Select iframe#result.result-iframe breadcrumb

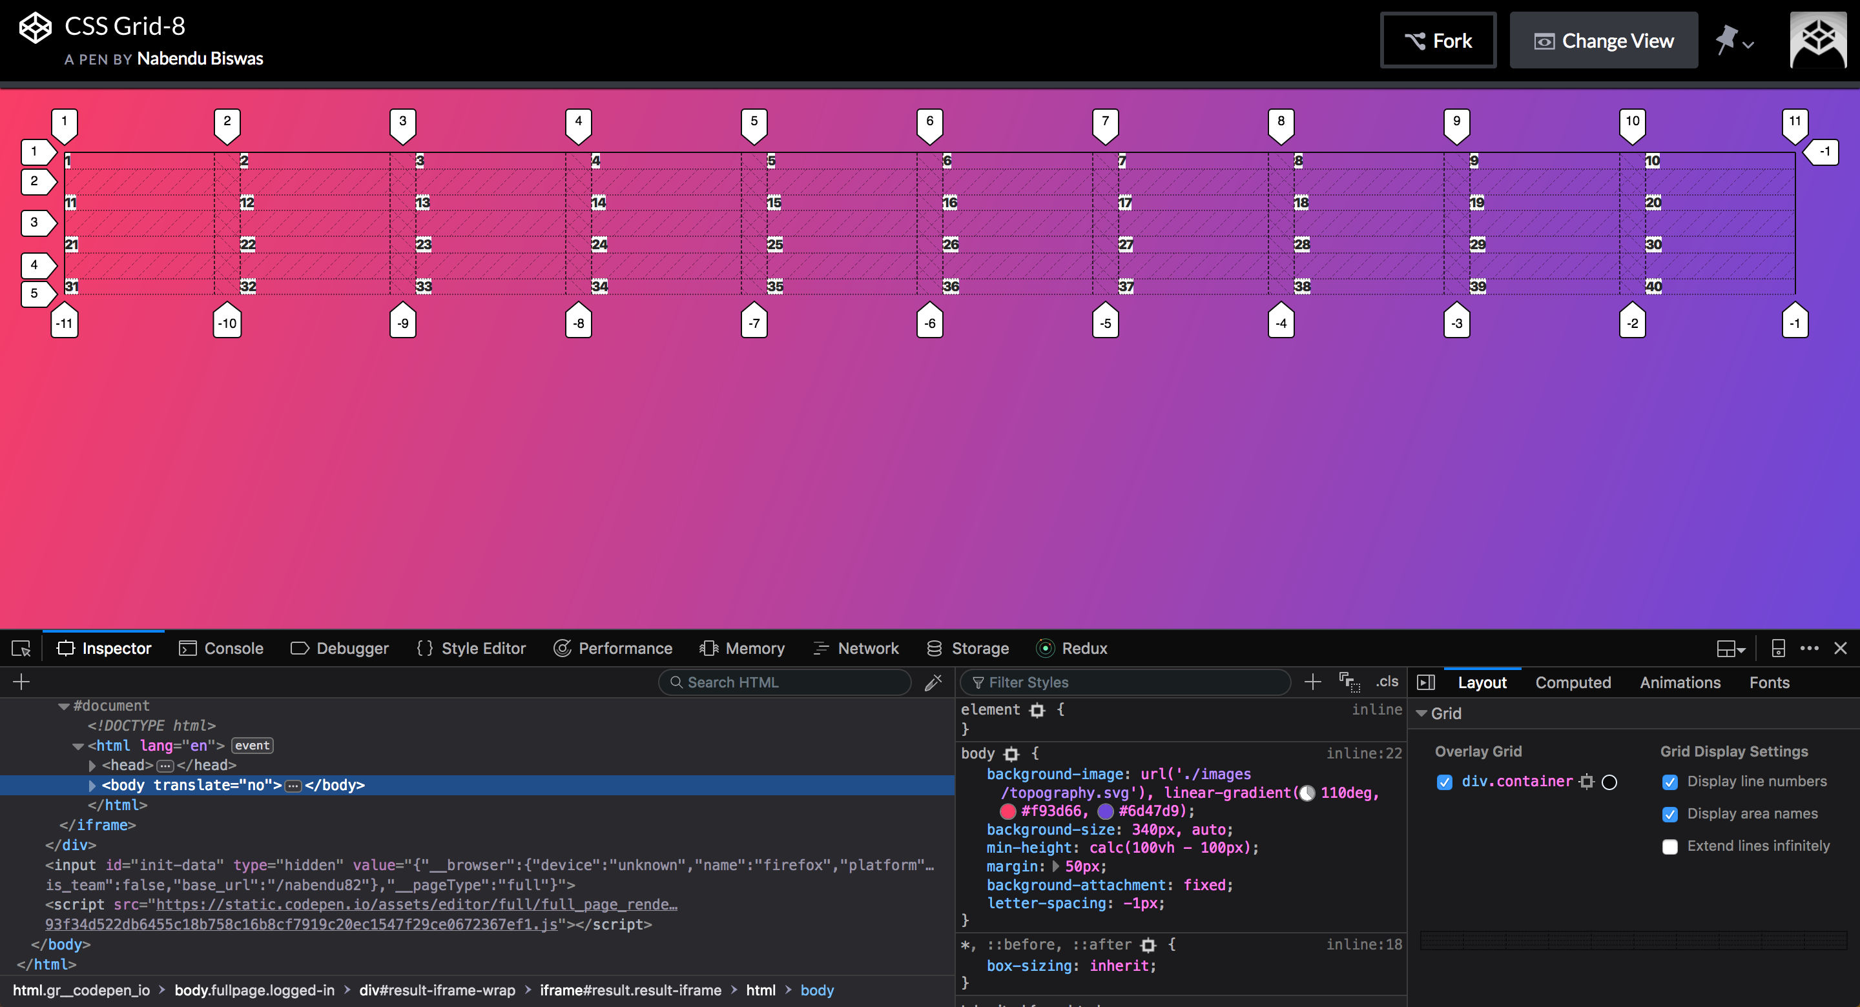[x=630, y=990]
